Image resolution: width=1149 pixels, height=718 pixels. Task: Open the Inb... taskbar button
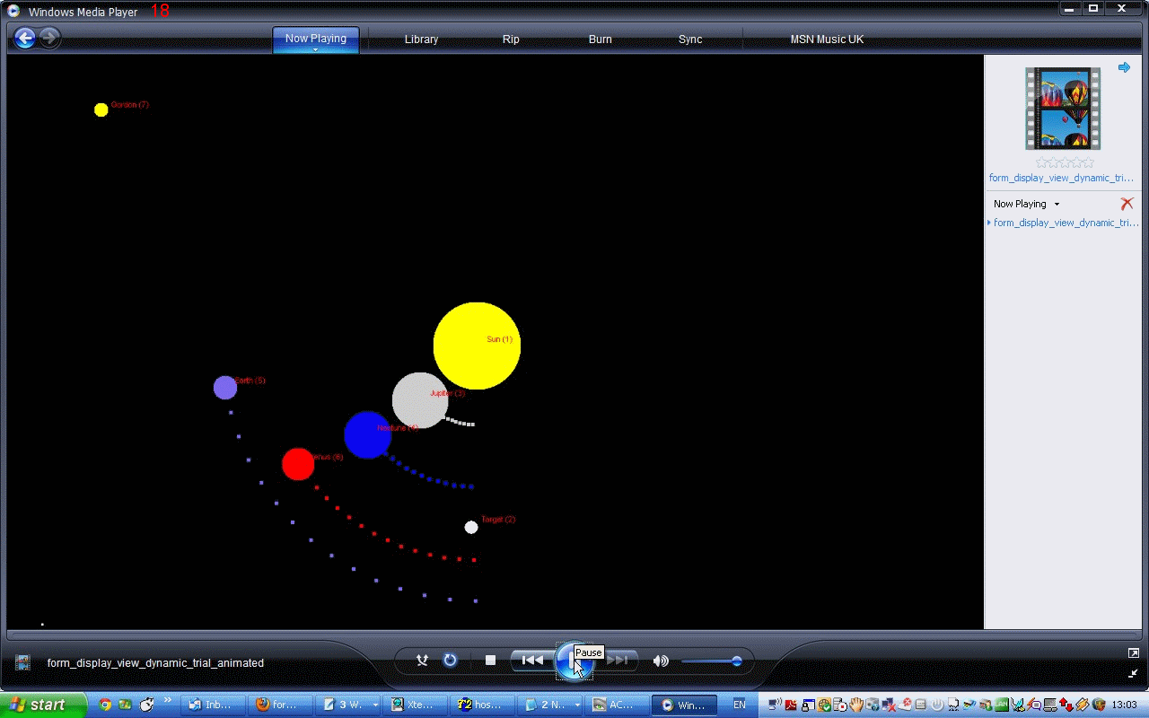pos(212,705)
